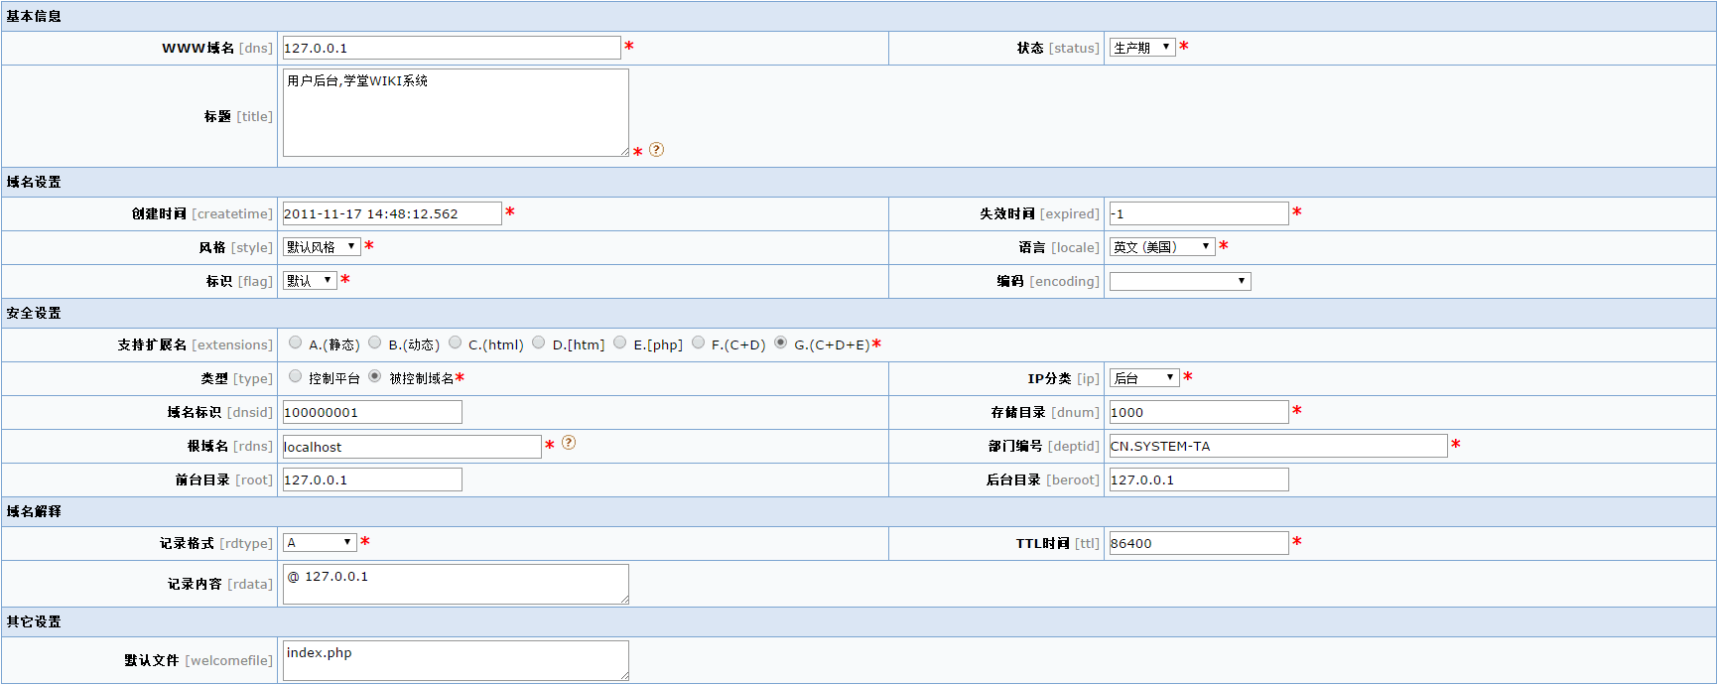
Task: Click the TTL时间 input field
Action: pos(1198,543)
